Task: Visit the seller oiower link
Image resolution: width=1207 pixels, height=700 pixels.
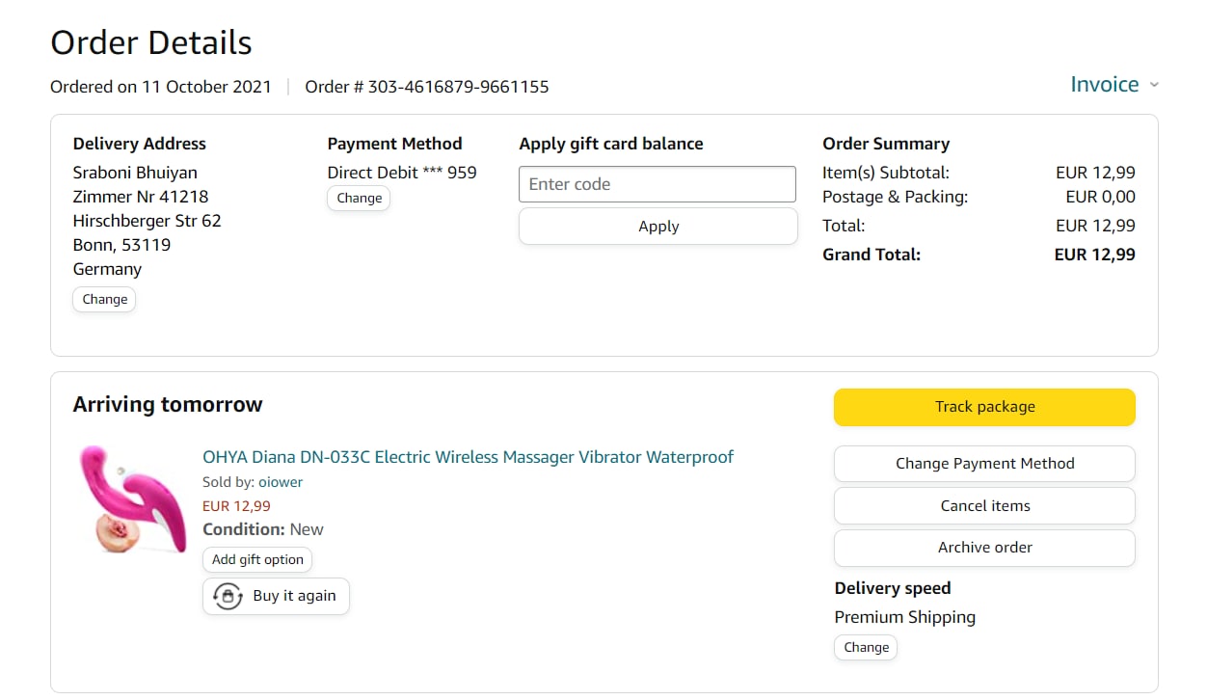Action: (281, 482)
